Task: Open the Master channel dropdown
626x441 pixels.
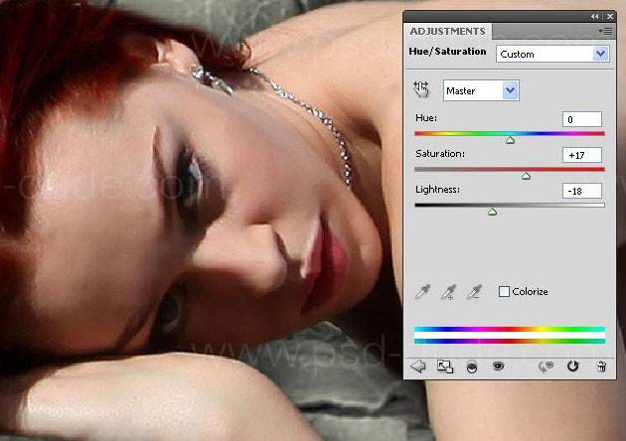Action: [481, 90]
